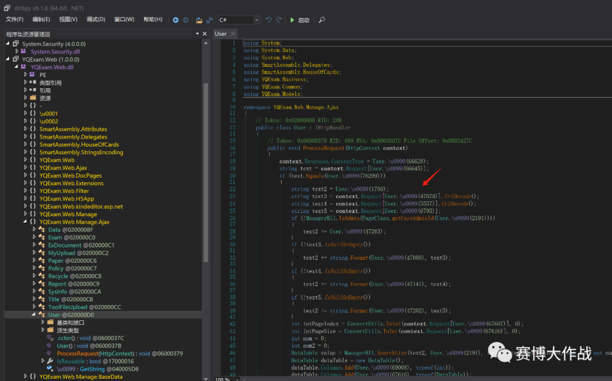Screen dimensions: 612x381
Task: Close the assembly explorer panel
Action: (205, 34)
